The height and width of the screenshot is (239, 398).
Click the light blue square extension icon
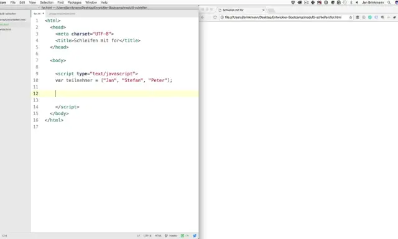point(376,17)
